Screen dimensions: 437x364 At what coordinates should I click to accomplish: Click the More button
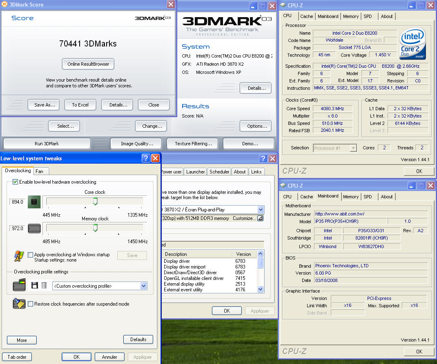point(22,340)
